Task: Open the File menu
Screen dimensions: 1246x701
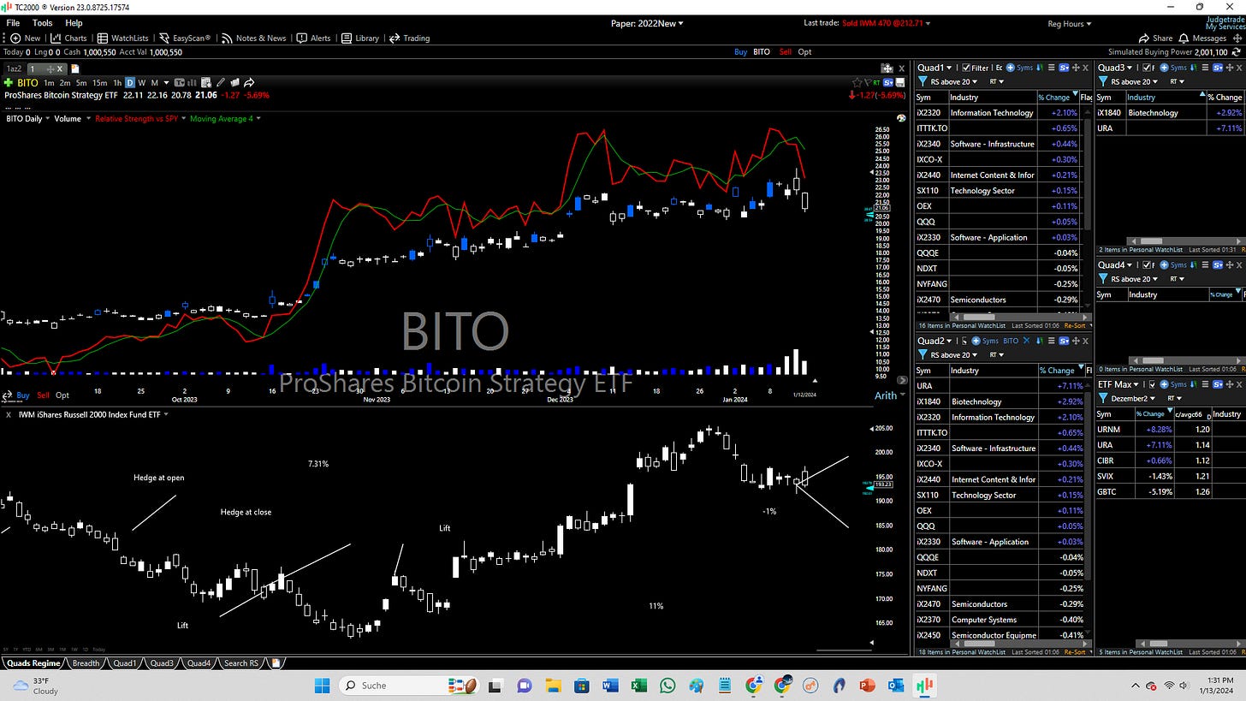Action: [14, 23]
